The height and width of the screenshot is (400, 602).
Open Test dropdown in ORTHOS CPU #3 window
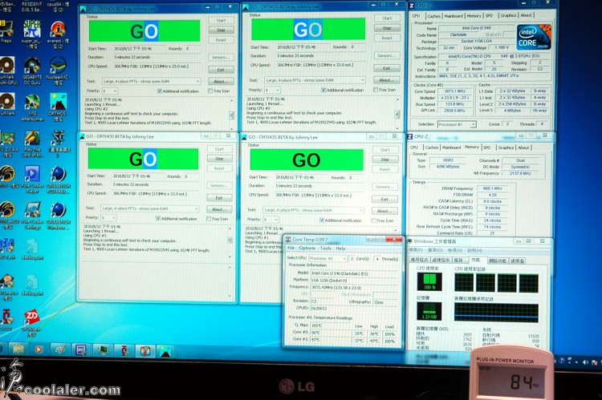150,208
